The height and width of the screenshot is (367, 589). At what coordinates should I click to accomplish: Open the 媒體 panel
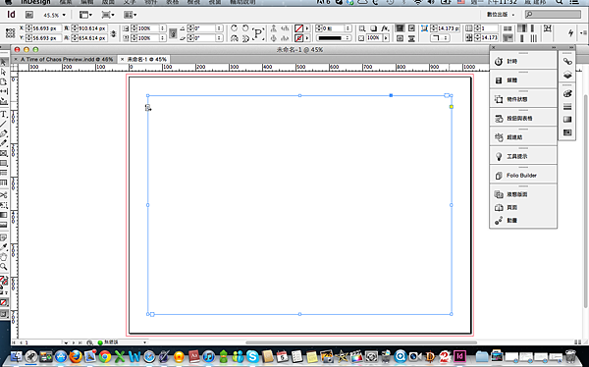pyautogui.click(x=523, y=80)
